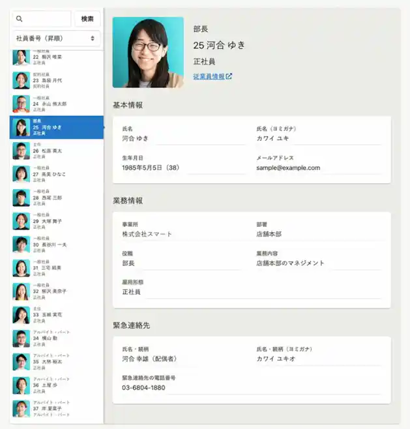
Task: Click the 店舗本部のマネジメント job description
Action: pyautogui.click(x=290, y=263)
